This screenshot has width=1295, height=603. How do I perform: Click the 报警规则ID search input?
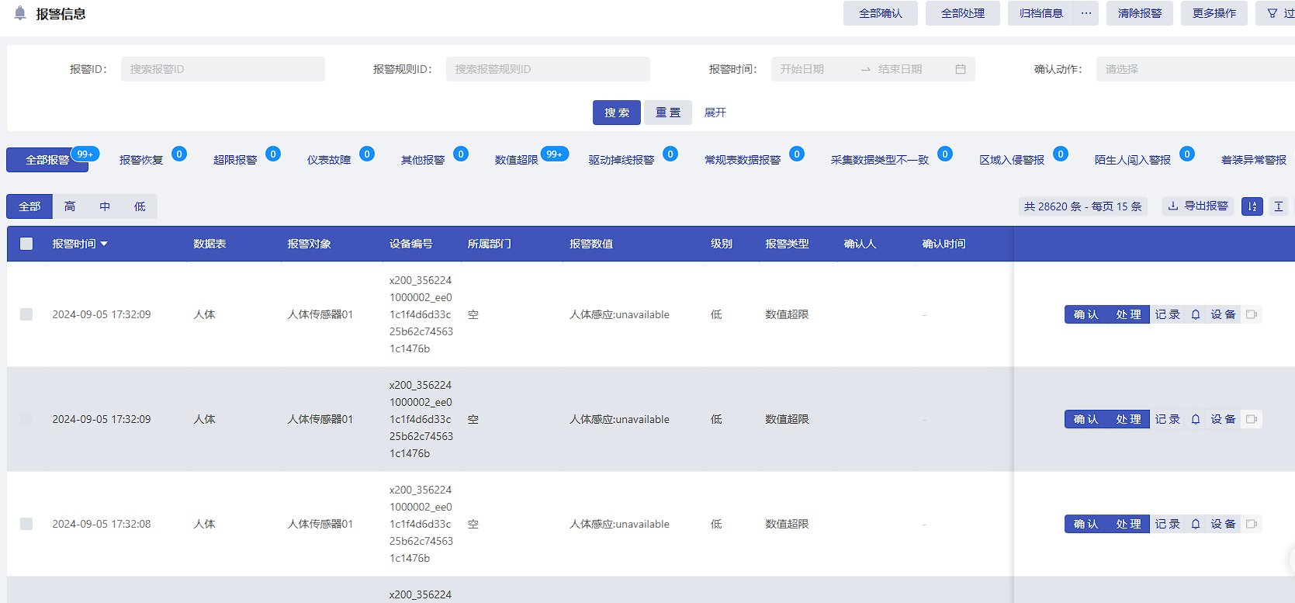pyautogui.click(x=548, y=69)
